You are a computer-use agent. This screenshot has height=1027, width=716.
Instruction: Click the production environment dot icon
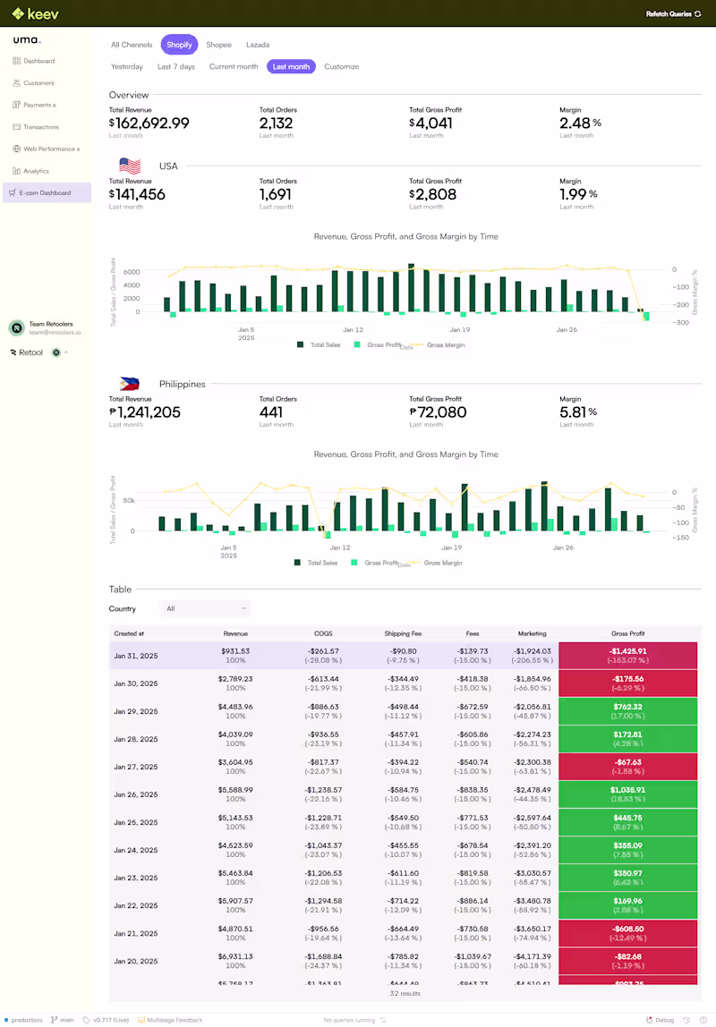6,1020
